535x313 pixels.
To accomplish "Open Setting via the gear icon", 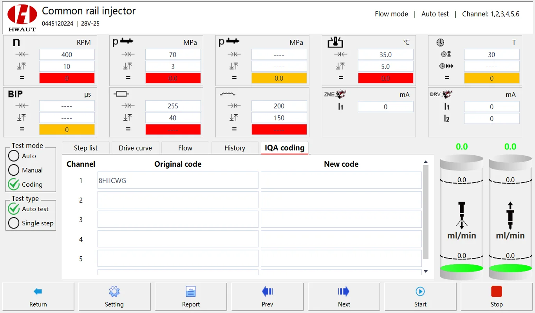I will coord(114,291).
